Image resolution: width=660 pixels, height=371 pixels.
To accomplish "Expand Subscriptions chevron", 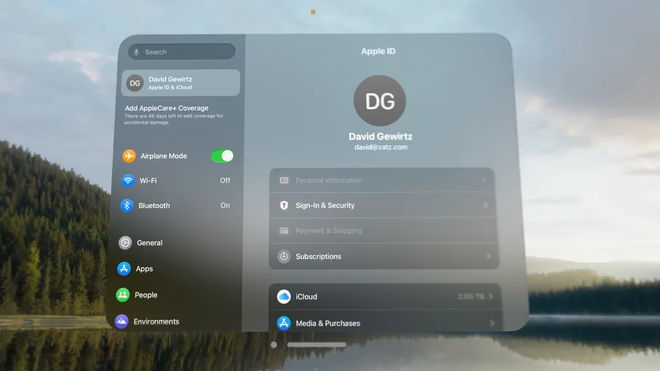I will [x=488, y=256].
